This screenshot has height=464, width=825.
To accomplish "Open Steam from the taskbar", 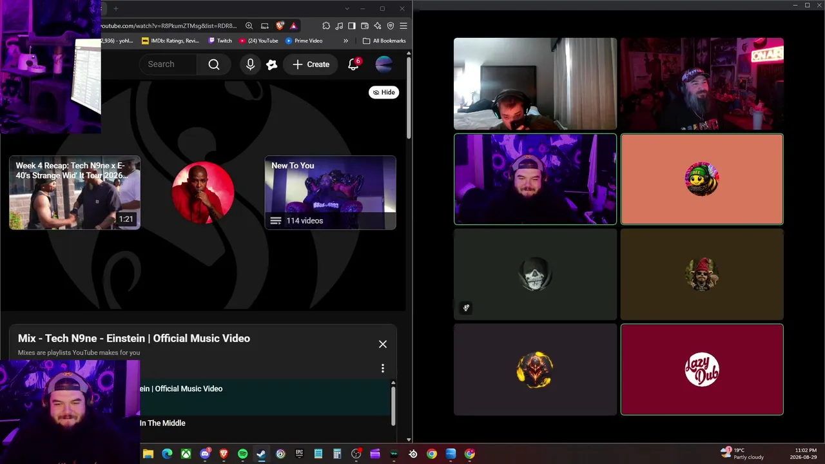I will (261, 454).
